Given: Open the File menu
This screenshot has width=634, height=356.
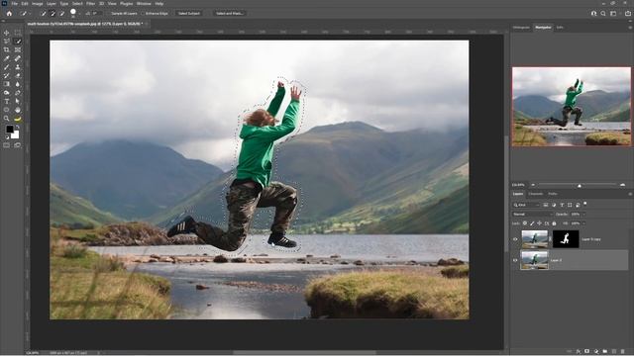Looking at the screenshot, I should (x=15, y=4).
